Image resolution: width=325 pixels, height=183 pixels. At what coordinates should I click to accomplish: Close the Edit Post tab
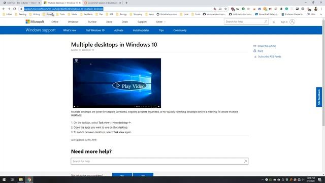[x=39, y=3]
